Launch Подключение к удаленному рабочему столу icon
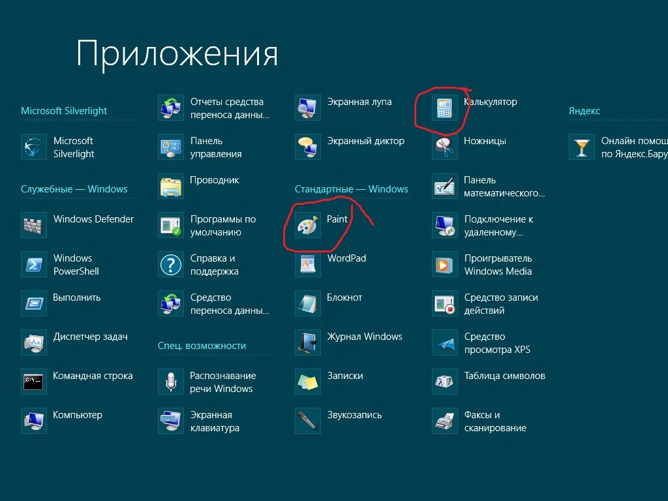This screenshot has height=501, width=668. click(445, 225)
